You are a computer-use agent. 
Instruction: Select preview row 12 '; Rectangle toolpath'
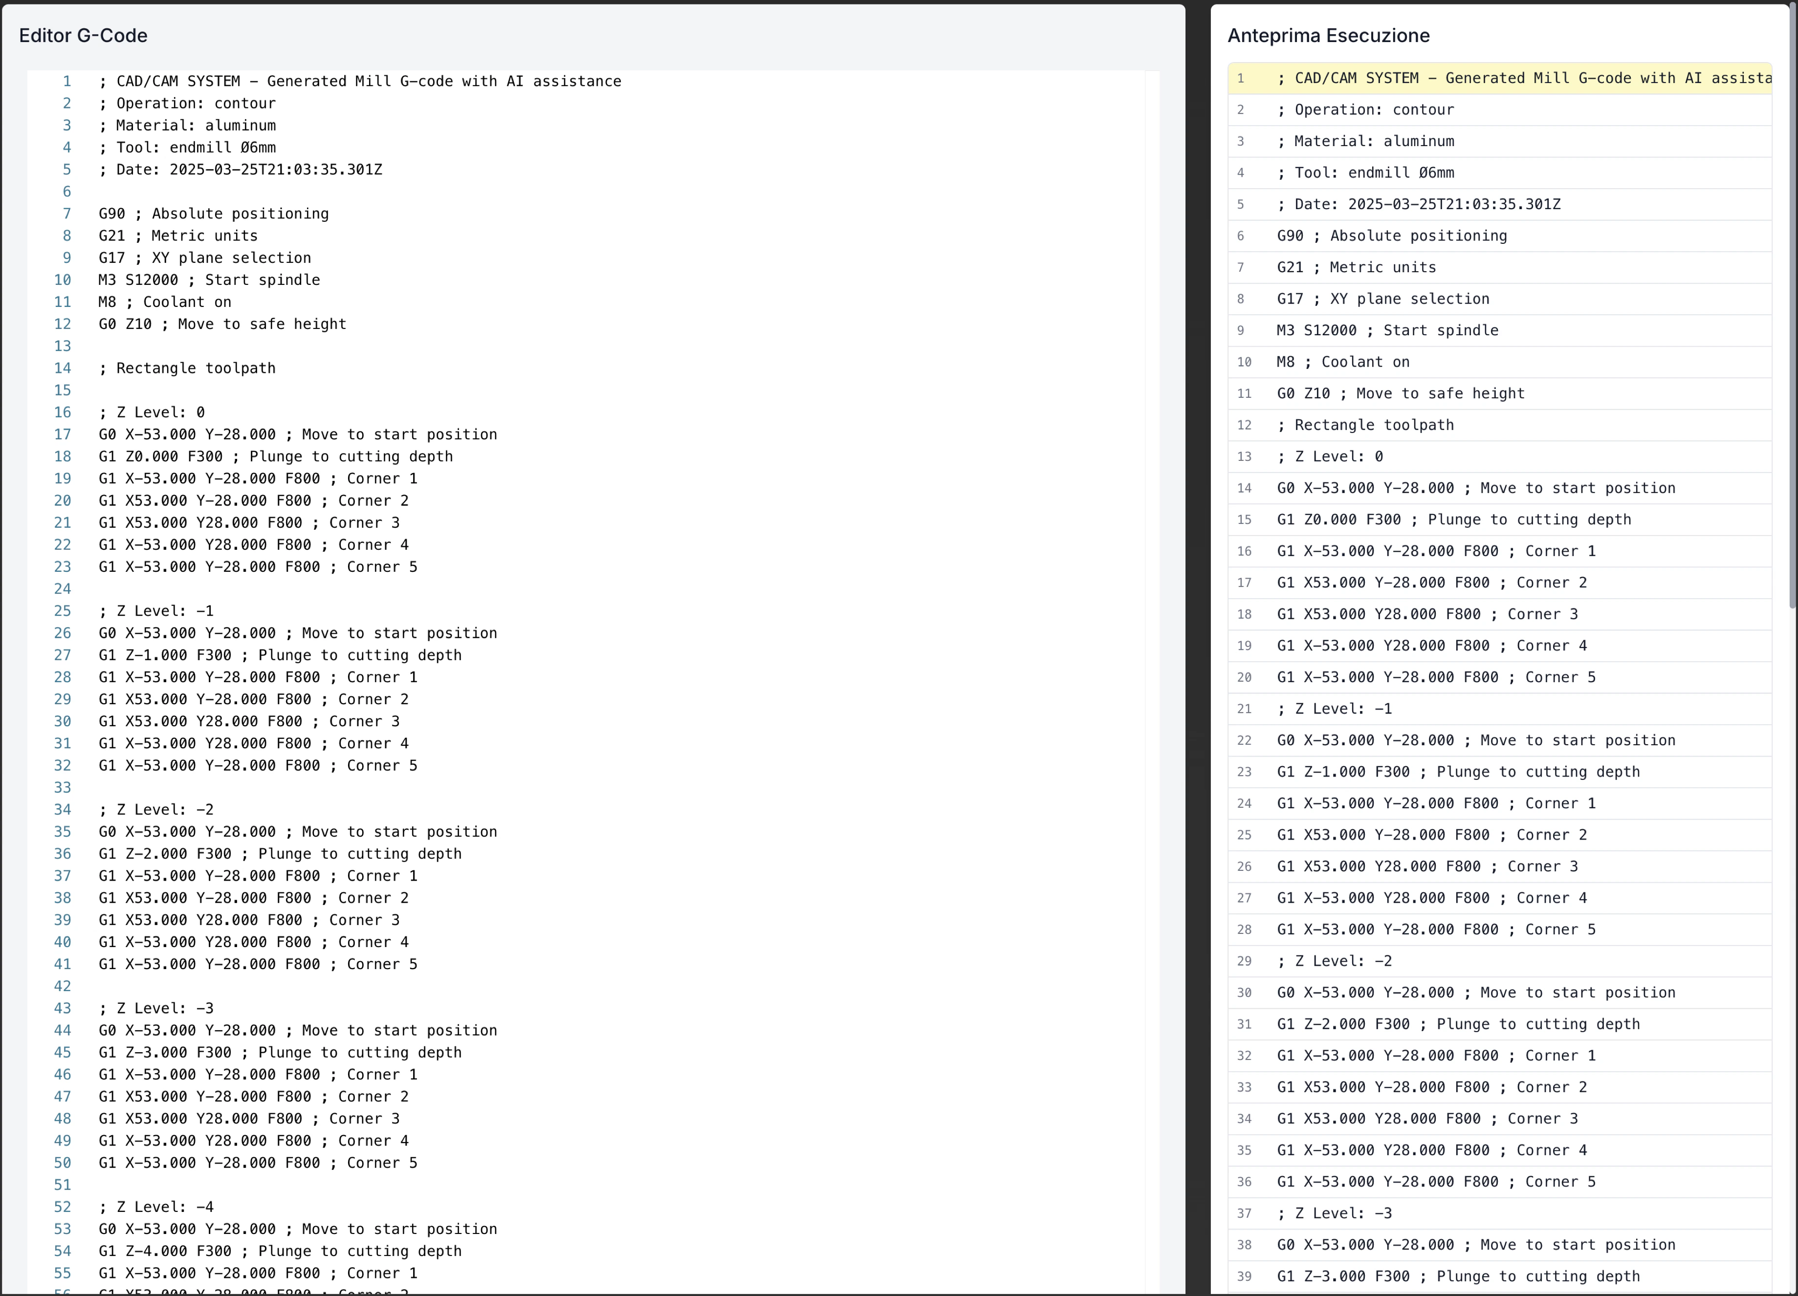click(x=1499, y=426)
